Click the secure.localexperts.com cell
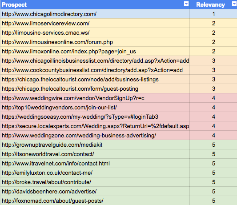The image size is (237, 205). coord(95,126)
